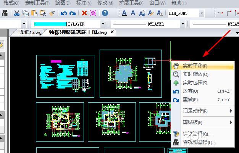Screen dimensions: 239x153
Task: Click the Find Text magnifier A icon
Action: 160,13
